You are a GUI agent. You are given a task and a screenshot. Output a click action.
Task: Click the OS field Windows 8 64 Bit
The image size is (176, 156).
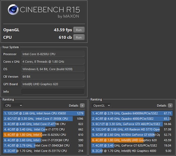pyautogui.click(x=53, y=69)
